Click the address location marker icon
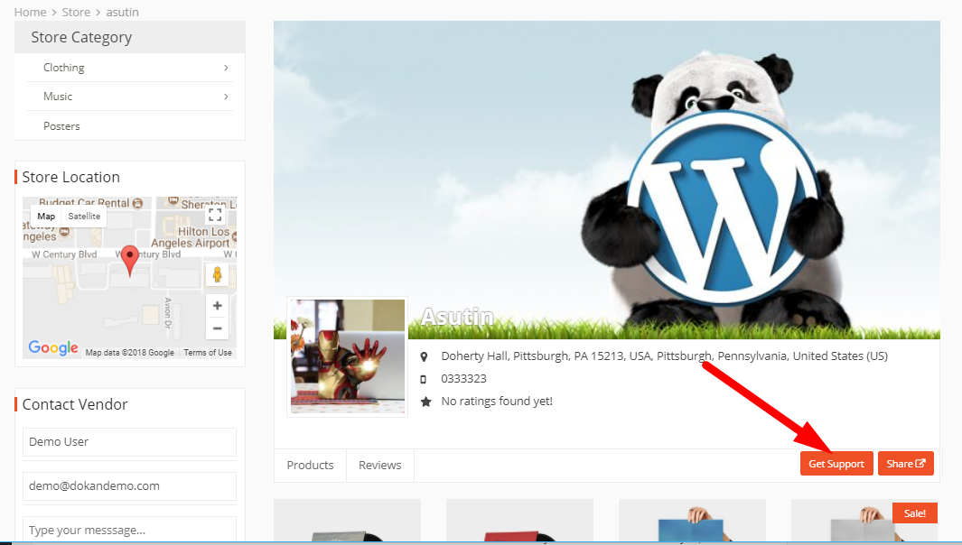 424,356
